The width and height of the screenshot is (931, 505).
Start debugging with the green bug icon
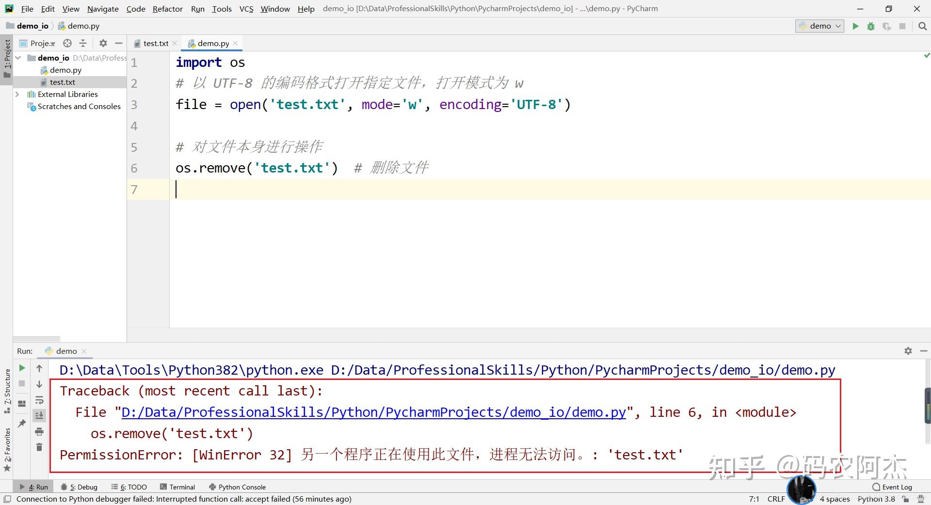pyautogui.click(x=871, y=26)
